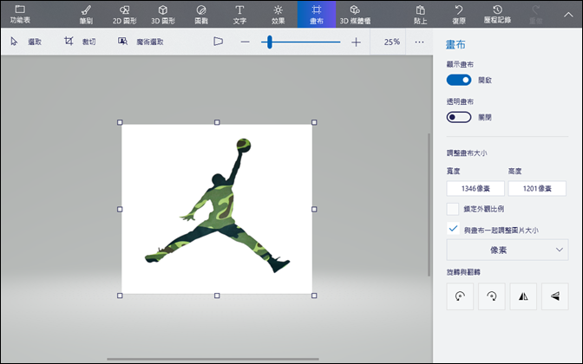The height and width of the screenshot is (364, 583).
Task: Open the three-dot more options menu
Action: click(419, 42)
